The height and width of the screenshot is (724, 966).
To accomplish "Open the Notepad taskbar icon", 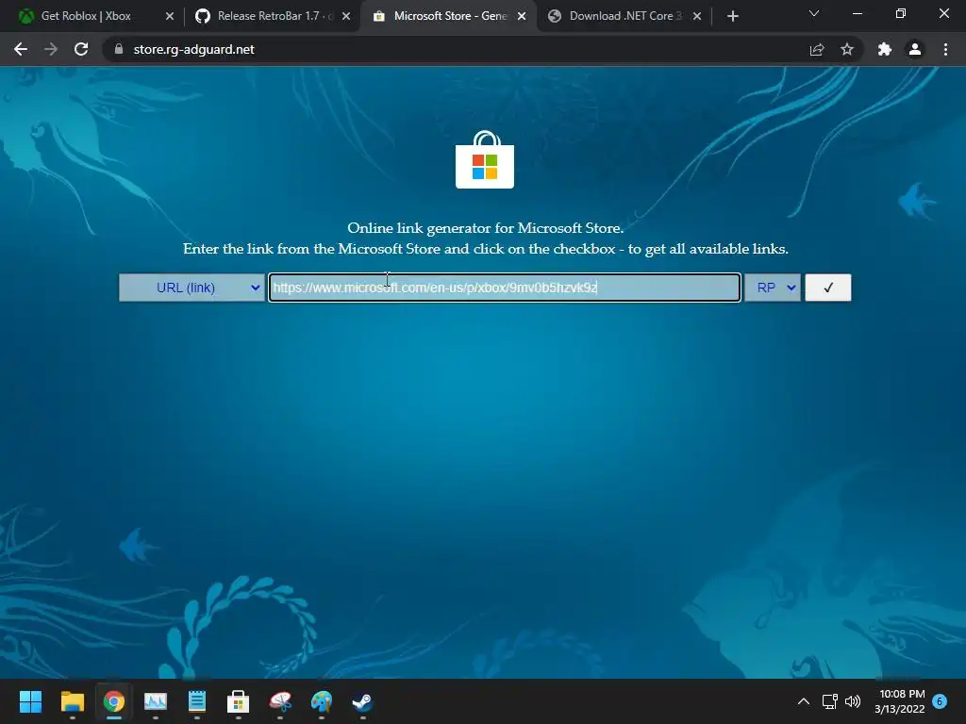I will point(197,701).
